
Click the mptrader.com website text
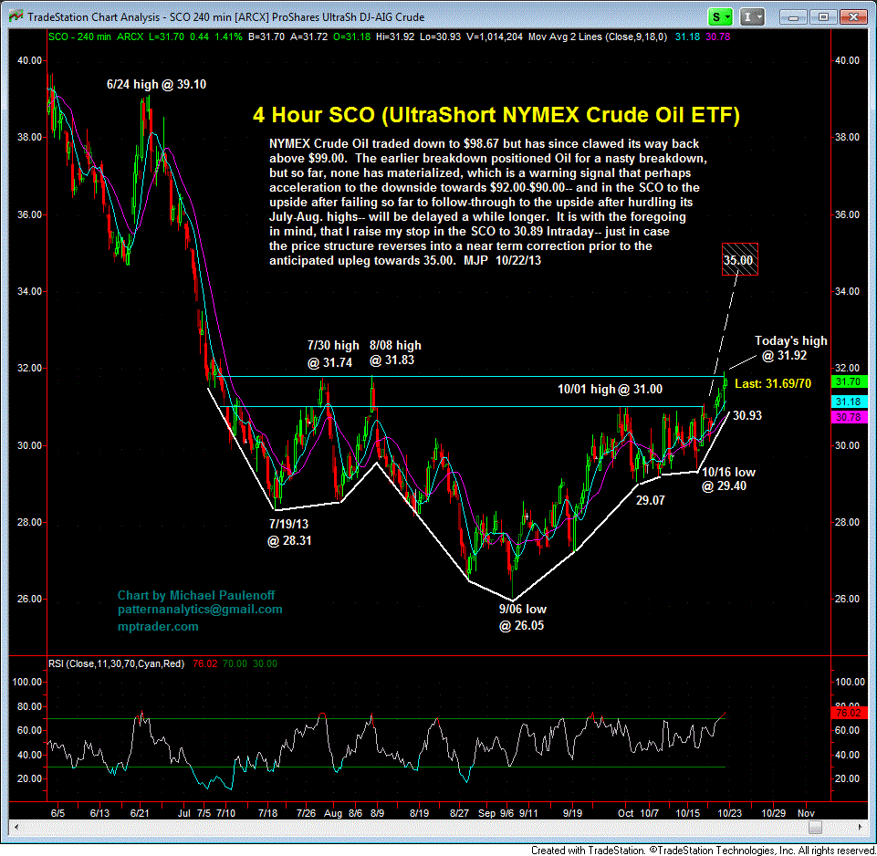[x=158, y=627]
